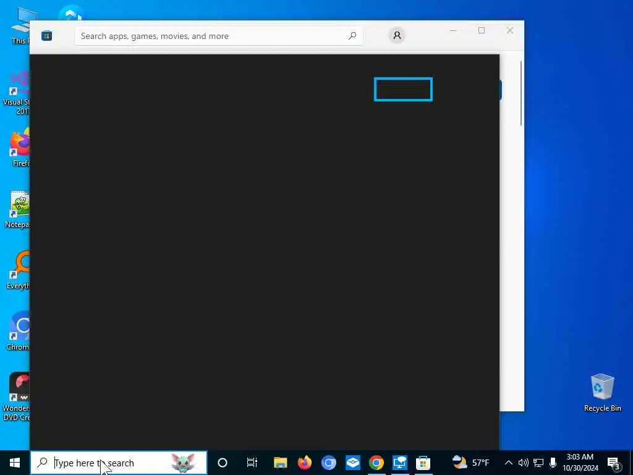Open the volume control in system tray
The image size is (633, 475).
(523, 463)
